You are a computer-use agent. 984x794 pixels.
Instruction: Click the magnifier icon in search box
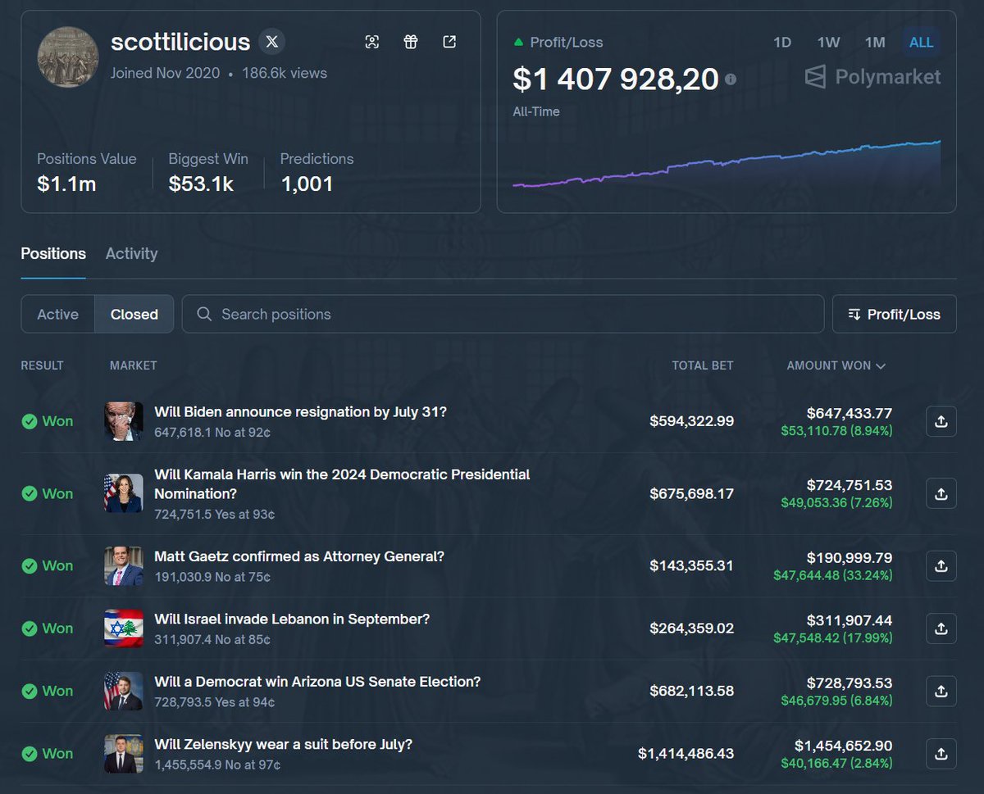tap(204, 314)
